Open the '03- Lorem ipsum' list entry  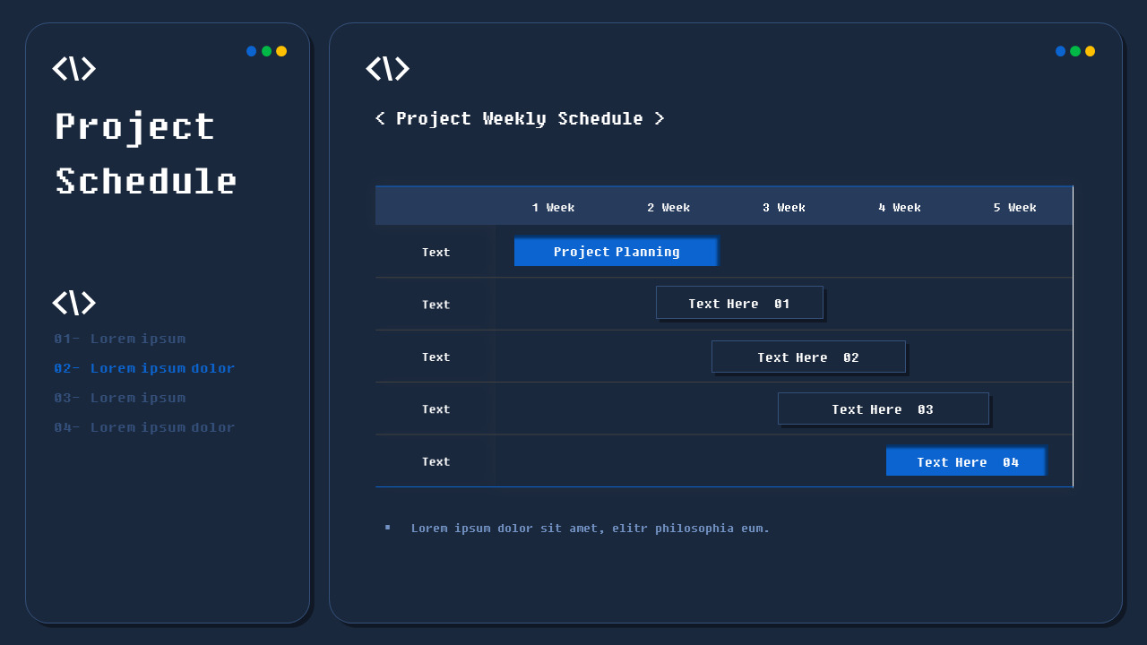coord(120,398)
